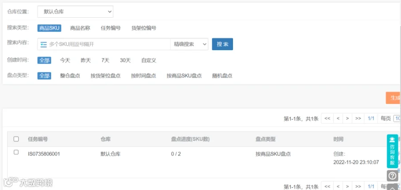Expand the 仓库位置 默认仓库 dropdown
The width and height of the screenshot is (401, 190).
coord(75,12)
